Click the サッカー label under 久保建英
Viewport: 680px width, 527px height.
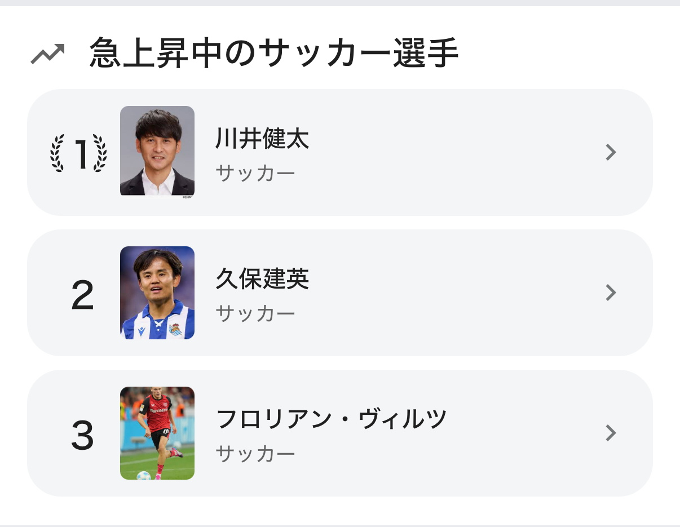coord(255,313)
